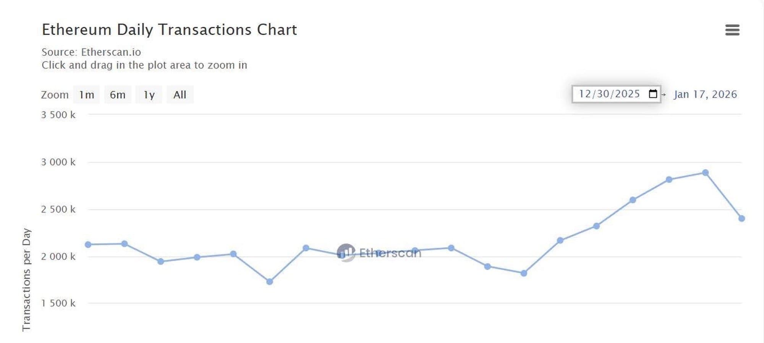Click the second data point from the left
Screen dimensions: 764x343
pos(125,244)
